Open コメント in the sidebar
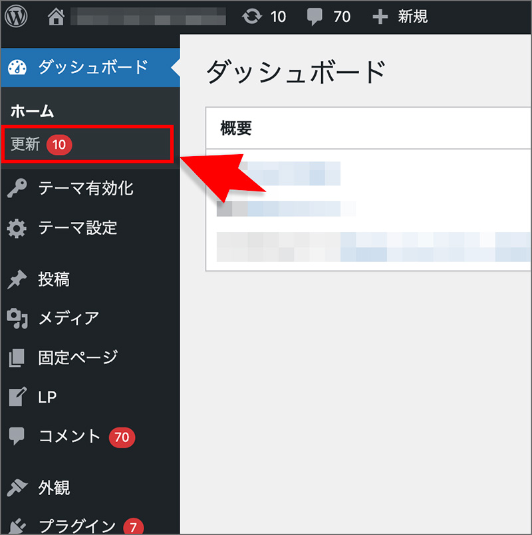 point(90,437)
